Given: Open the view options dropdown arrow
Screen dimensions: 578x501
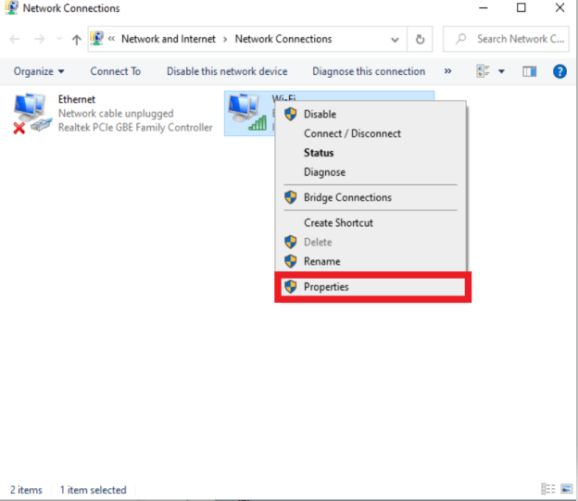Looking at the screenshot, I should (x=501, y=71).
